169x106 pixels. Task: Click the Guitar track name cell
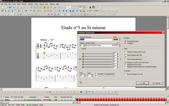click(x=7, y=100)
